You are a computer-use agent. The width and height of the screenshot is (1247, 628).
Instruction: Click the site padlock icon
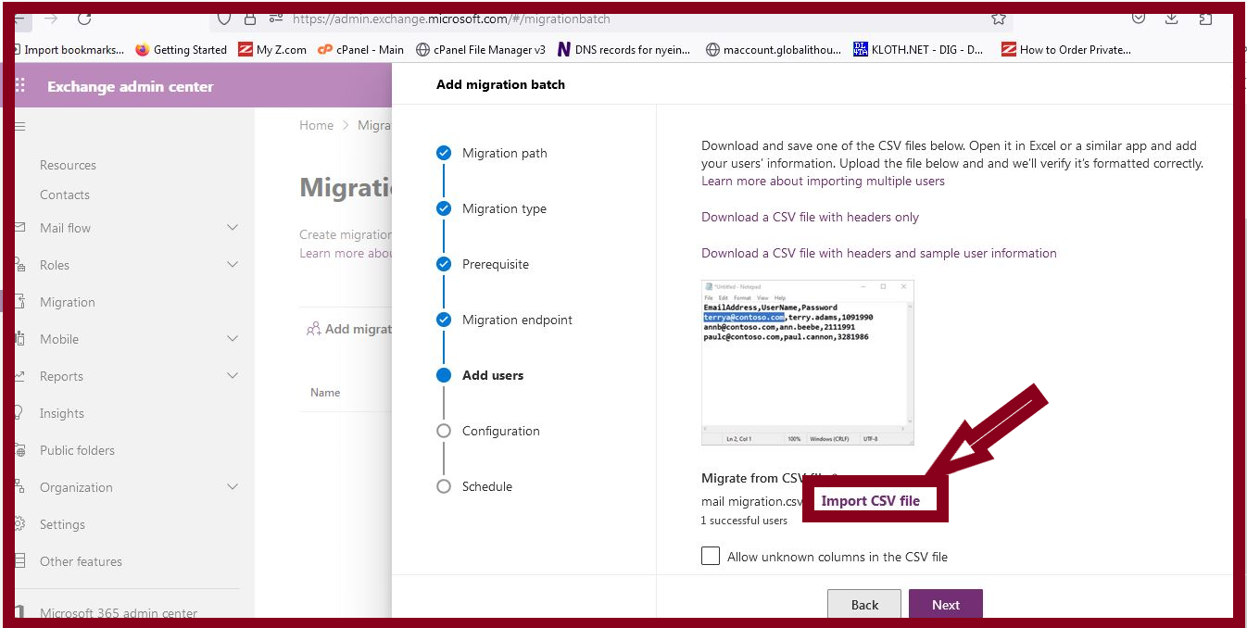(249, 18)
